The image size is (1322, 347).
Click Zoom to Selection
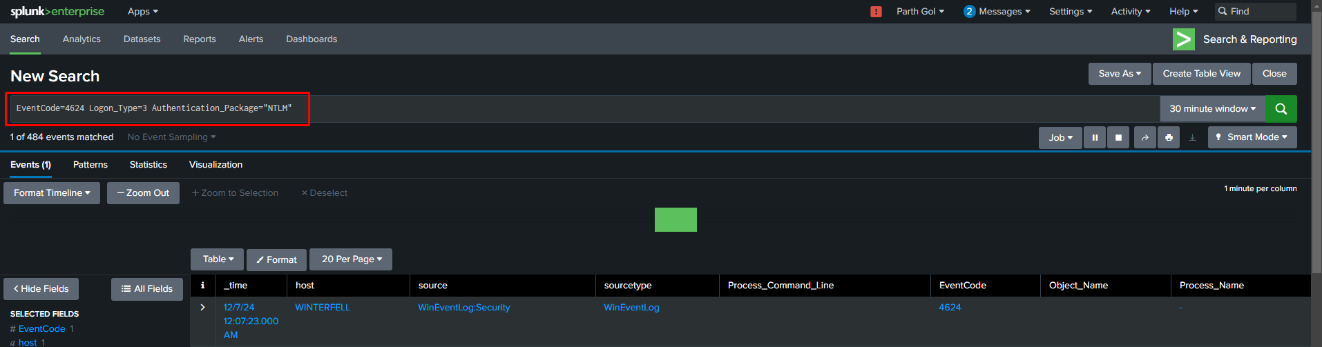[235, 193]
